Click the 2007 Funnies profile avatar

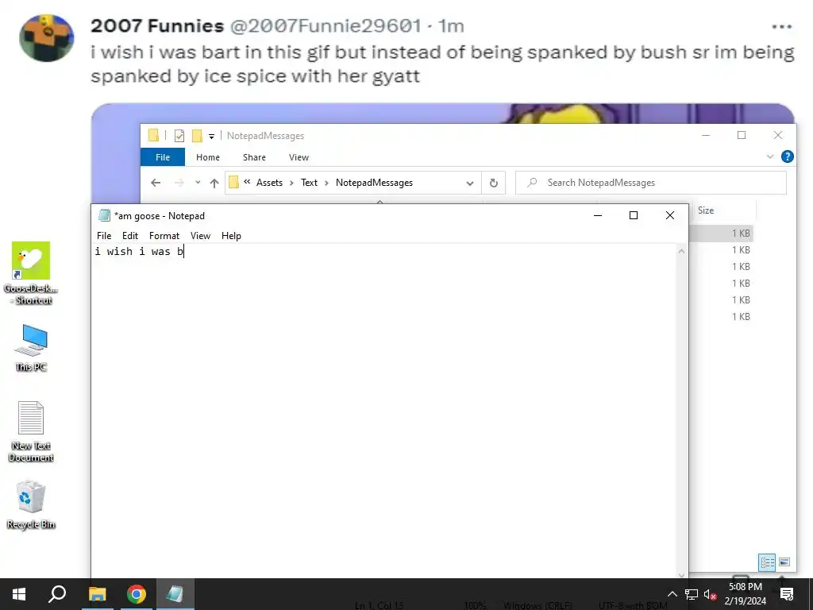[47, 38]
